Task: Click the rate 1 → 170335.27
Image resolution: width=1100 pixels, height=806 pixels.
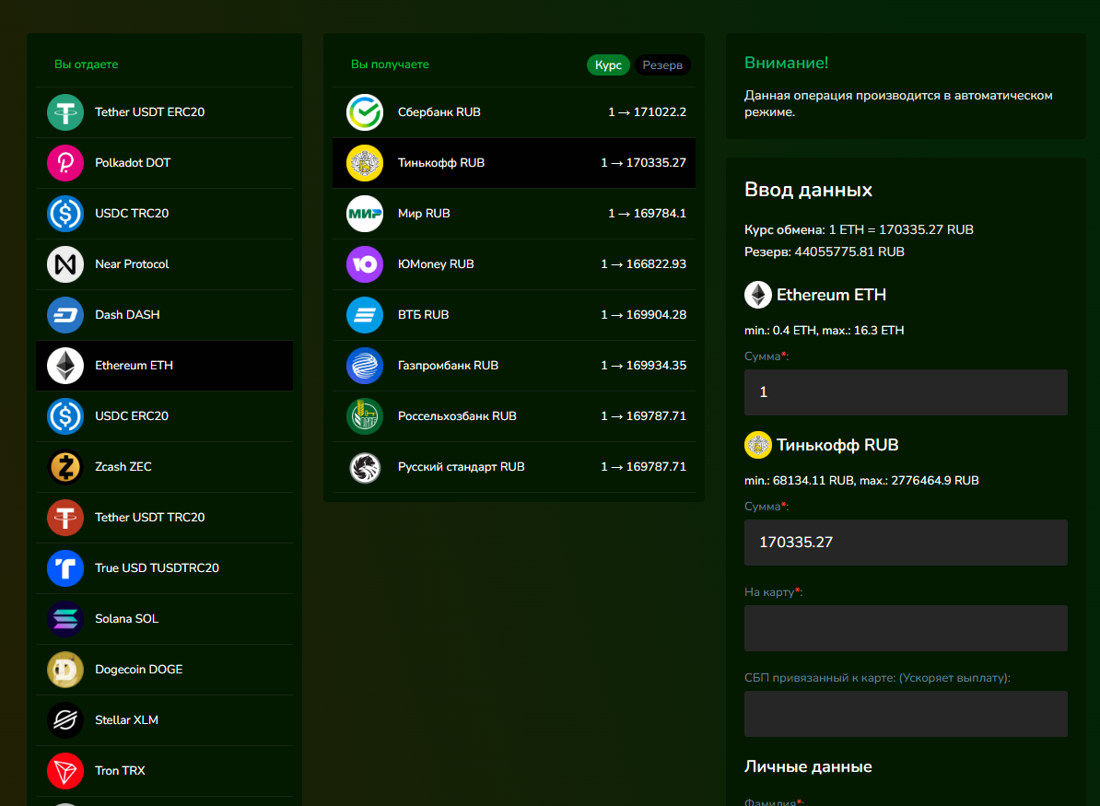Action: 643,163
